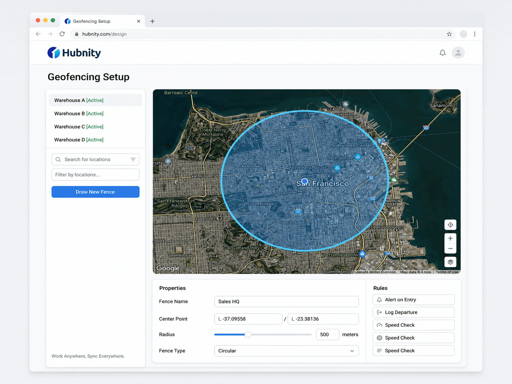This screenshot has width=512, height=384.
Task: Click Speed Check rule with lines icon
Action: tap(413, 351)
